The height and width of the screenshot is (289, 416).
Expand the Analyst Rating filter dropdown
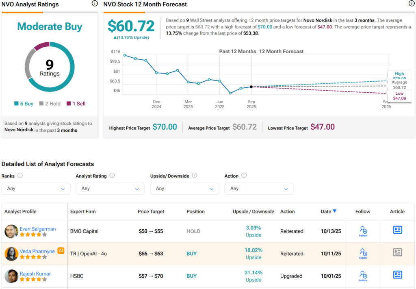click(x=110, y=189)
